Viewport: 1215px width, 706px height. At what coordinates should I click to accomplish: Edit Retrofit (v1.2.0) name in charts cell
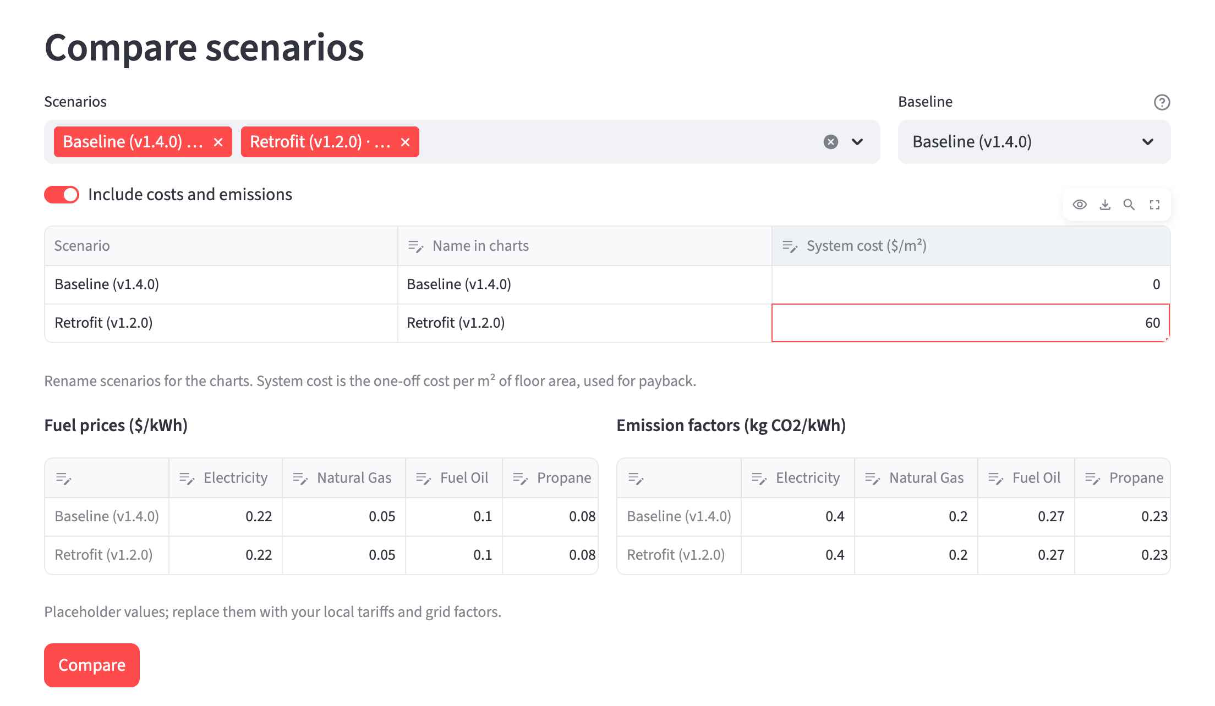[585, 323]
